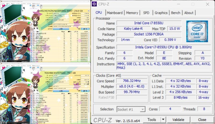Open File menu in Toshiba CrystalDiskInfo window
The height and width of the screenshot is (124, 215).
click(3, 66)
